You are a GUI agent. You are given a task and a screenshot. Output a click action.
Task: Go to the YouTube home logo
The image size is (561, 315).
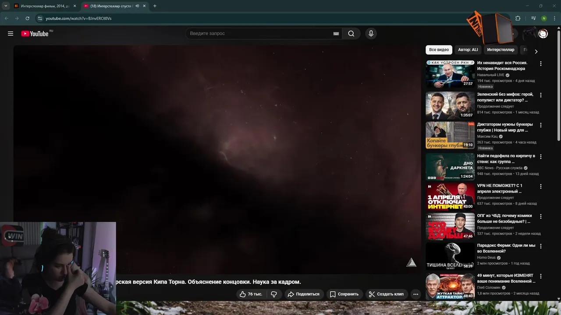click(x=35, y=34)
